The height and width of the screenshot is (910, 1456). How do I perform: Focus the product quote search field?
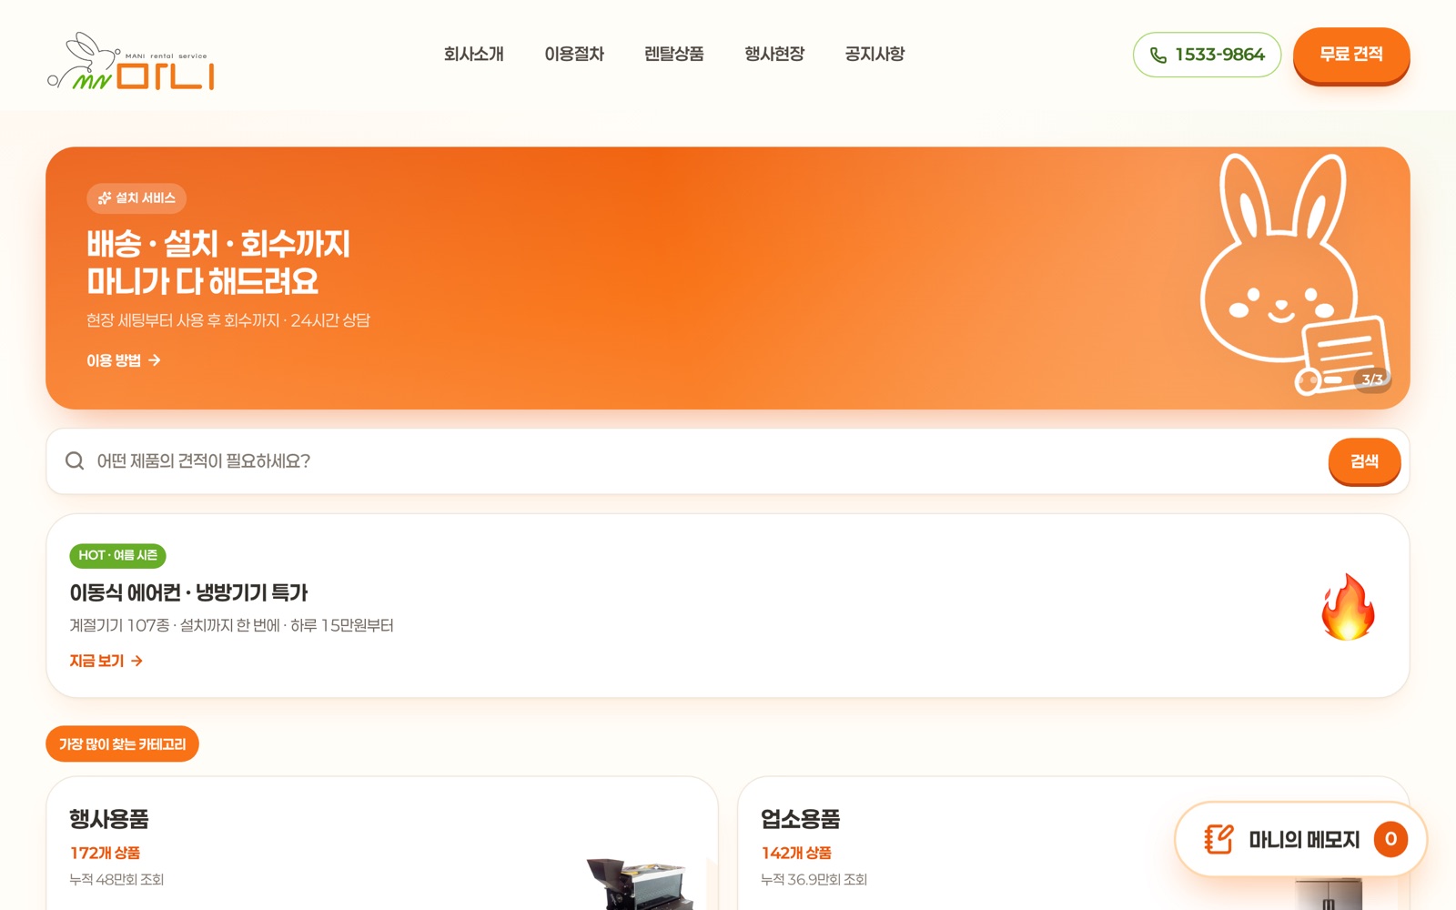705,461
